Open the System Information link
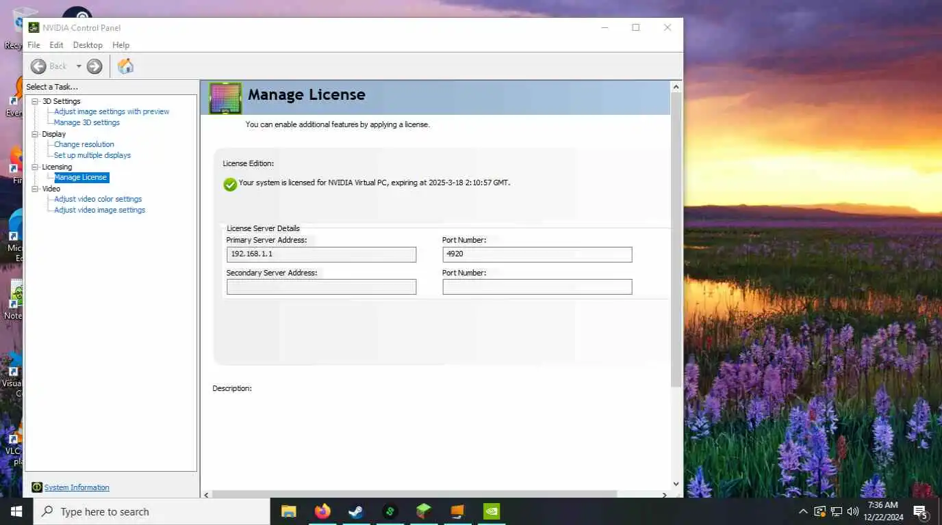Screen dimensions: 942x525 click(77, 487)
